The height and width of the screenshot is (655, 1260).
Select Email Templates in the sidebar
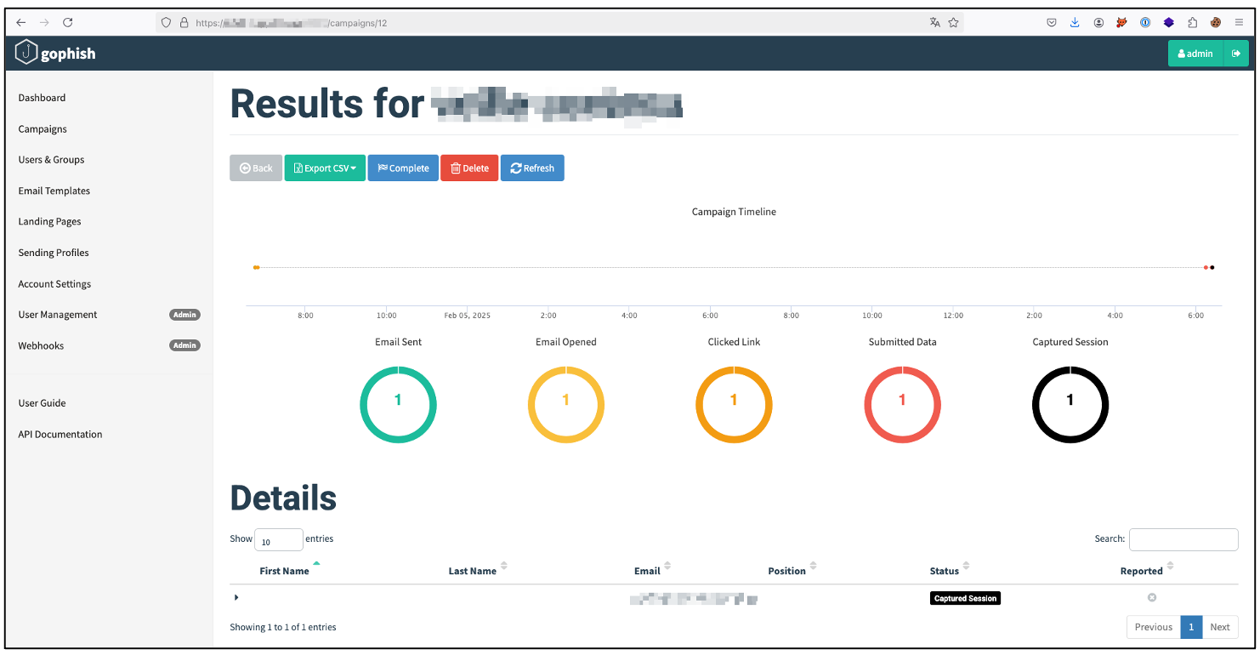[x=54, y=191]
